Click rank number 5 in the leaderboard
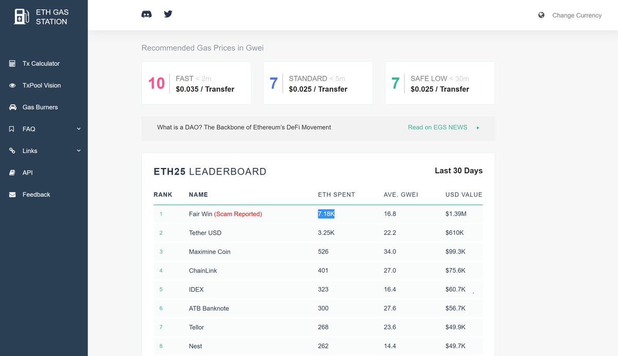This screenshot has width=618, height=356. point(161,290)
